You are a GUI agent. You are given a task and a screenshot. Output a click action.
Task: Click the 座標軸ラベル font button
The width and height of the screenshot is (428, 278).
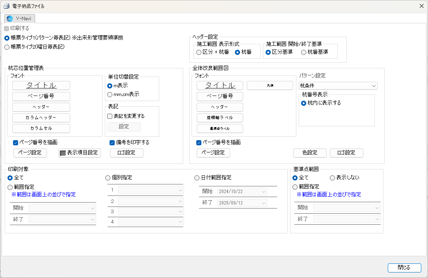220,118
